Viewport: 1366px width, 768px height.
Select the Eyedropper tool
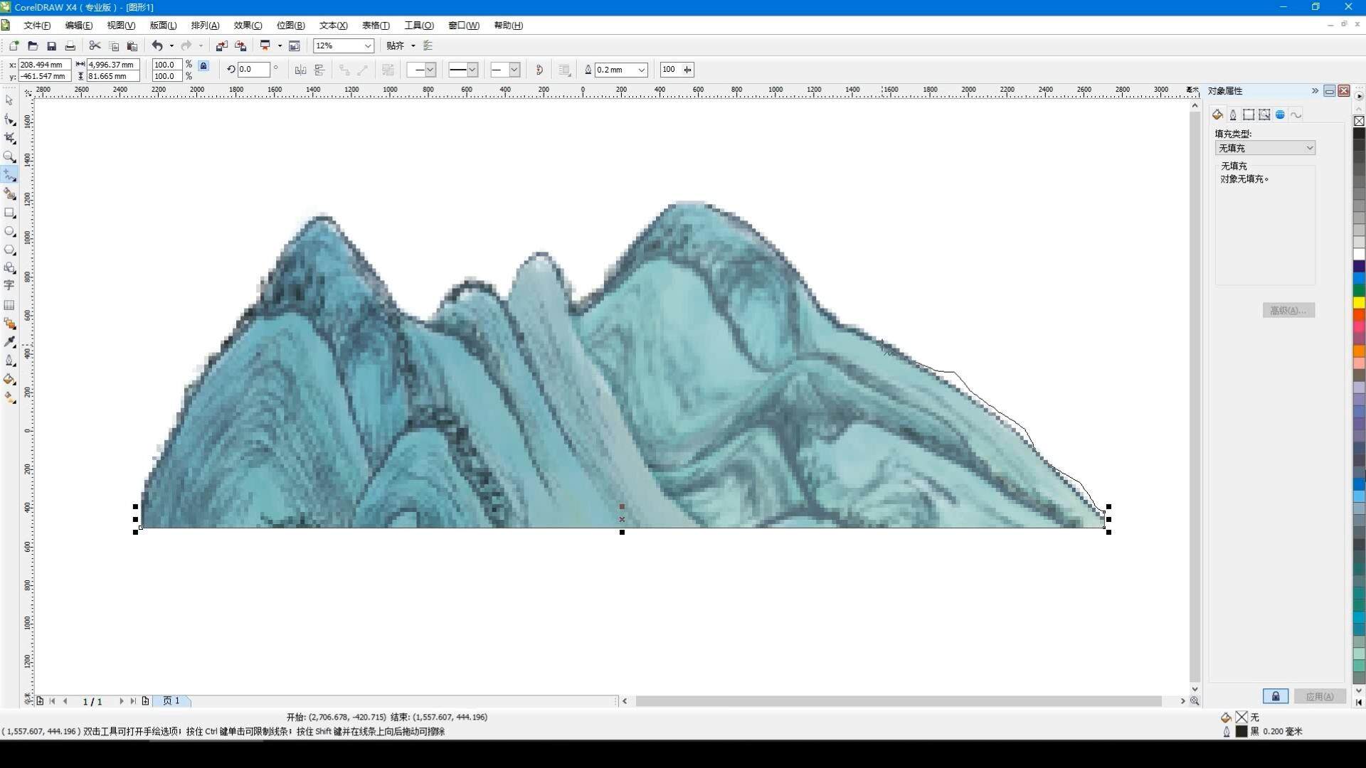click(x=9, y=342)
